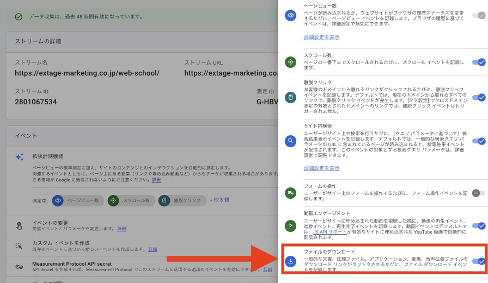Viewport: 488px width, 283px height.
Task: Click the custom event cursor-sparkle icon
Action: pyautogui.click(x=19, y=246)
